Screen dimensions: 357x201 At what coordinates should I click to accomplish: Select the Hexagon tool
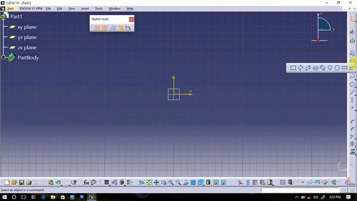tap(337, 68)
